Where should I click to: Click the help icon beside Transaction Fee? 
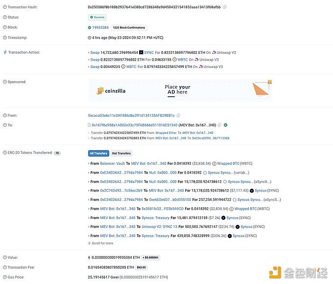click(5, 267)
